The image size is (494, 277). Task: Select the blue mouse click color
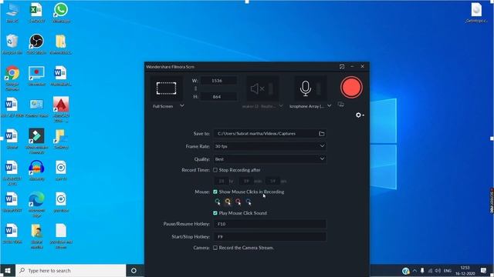[249, 202]
